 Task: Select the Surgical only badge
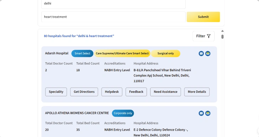166,53
